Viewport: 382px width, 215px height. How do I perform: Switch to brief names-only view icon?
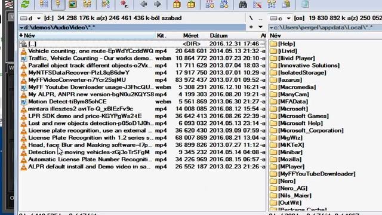(x=44, y=4)
